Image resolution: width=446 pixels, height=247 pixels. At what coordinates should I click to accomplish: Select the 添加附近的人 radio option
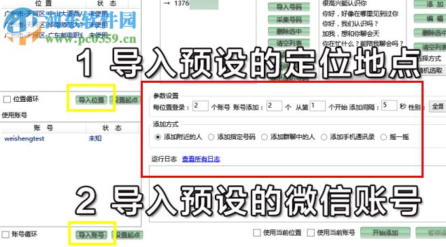(x=158, y=137)
